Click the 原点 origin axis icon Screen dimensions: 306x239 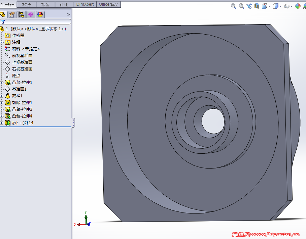click(x=8, y=76)
